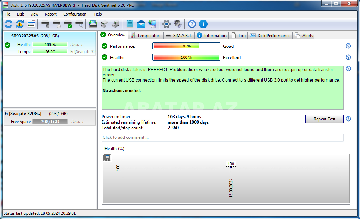
Task: Select the ST9320325AS disk entry
Action: [50, 43]
